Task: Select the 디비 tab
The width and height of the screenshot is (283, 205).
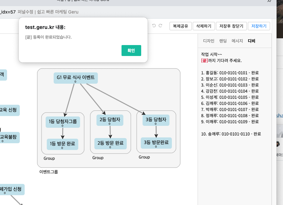Action: [x=251, y=41]
